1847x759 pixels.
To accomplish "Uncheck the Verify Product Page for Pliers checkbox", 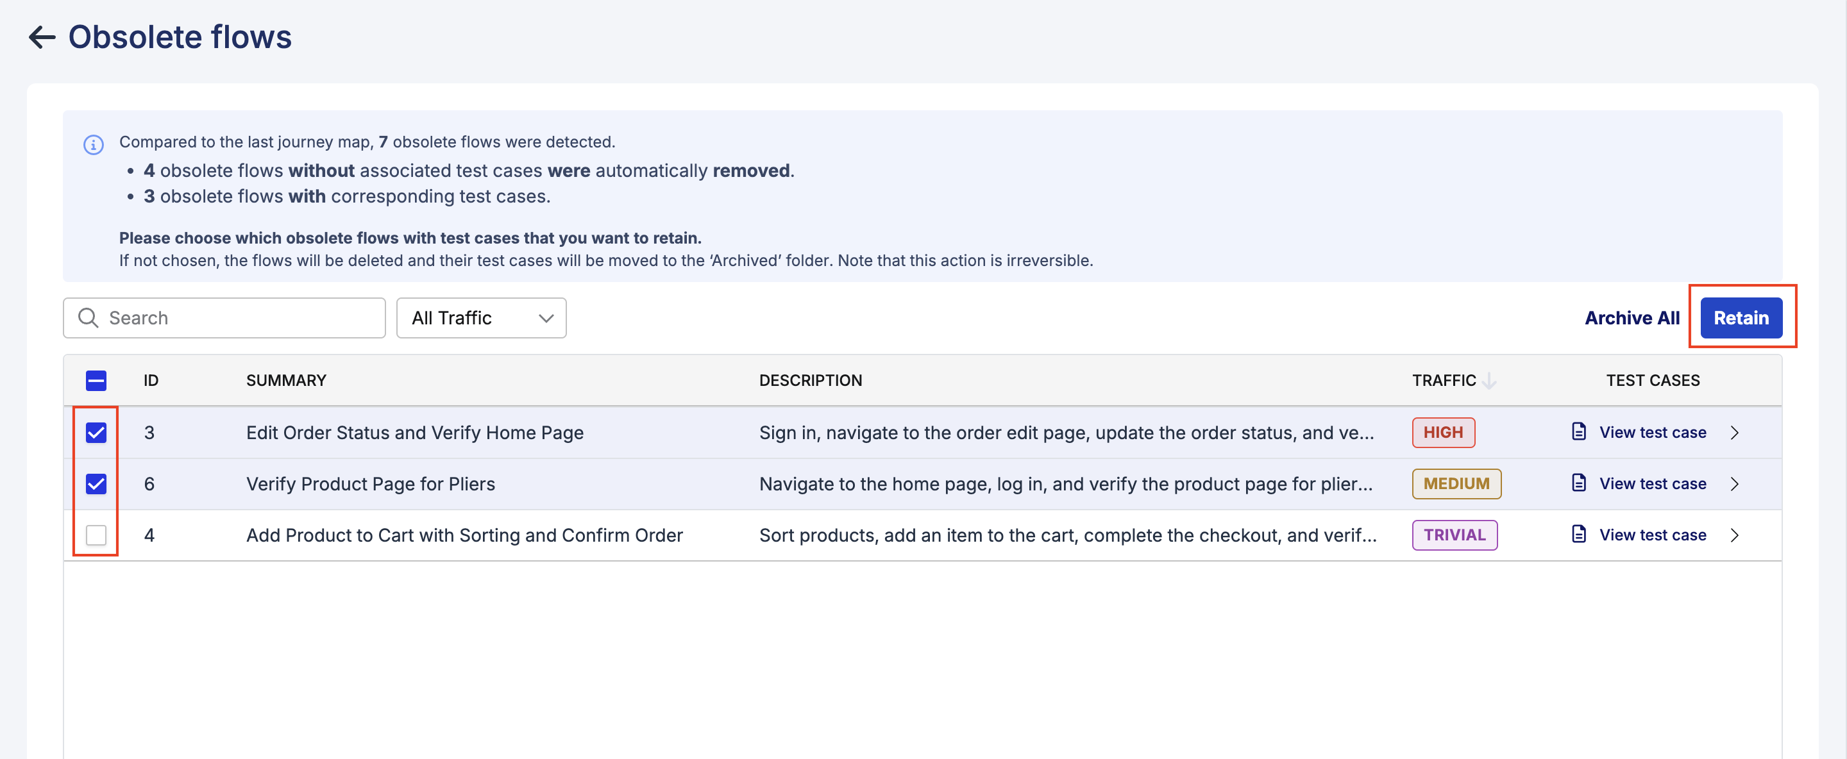I will 96,484.
